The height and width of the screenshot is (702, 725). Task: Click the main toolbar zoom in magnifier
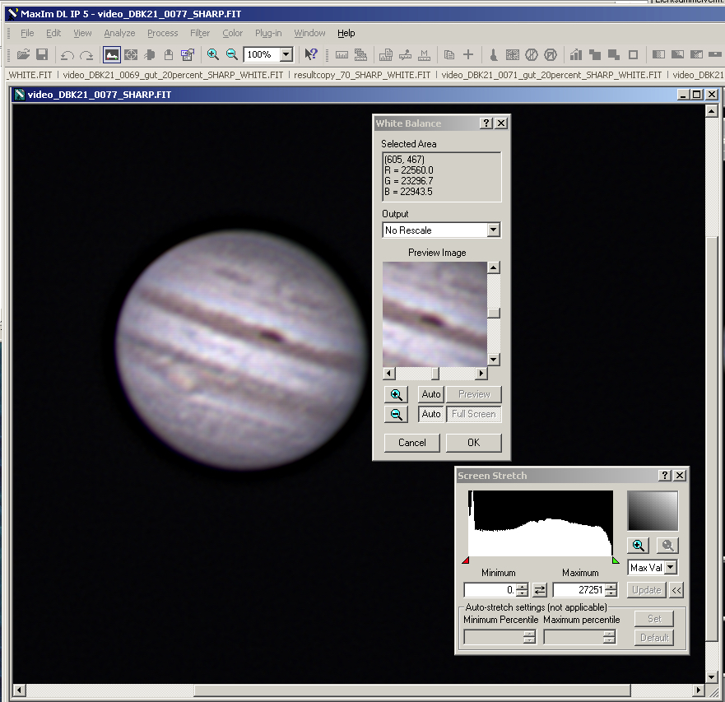[x=212, y=54]
